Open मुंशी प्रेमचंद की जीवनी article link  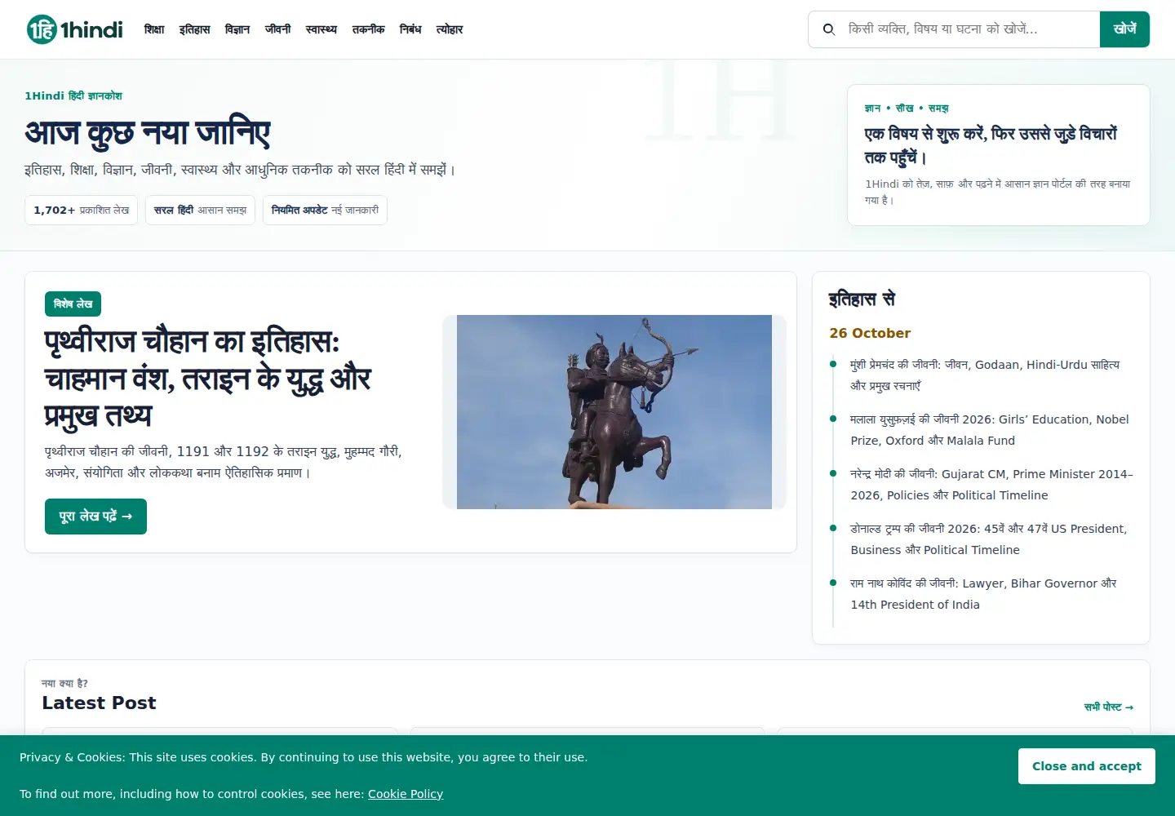985,375
